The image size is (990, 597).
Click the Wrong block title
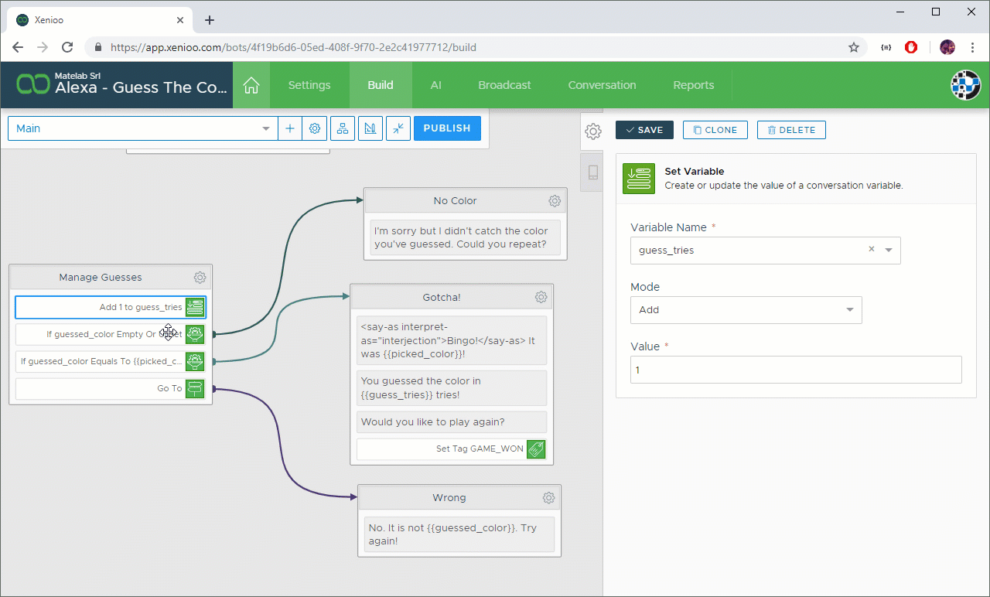click(449, 498)
